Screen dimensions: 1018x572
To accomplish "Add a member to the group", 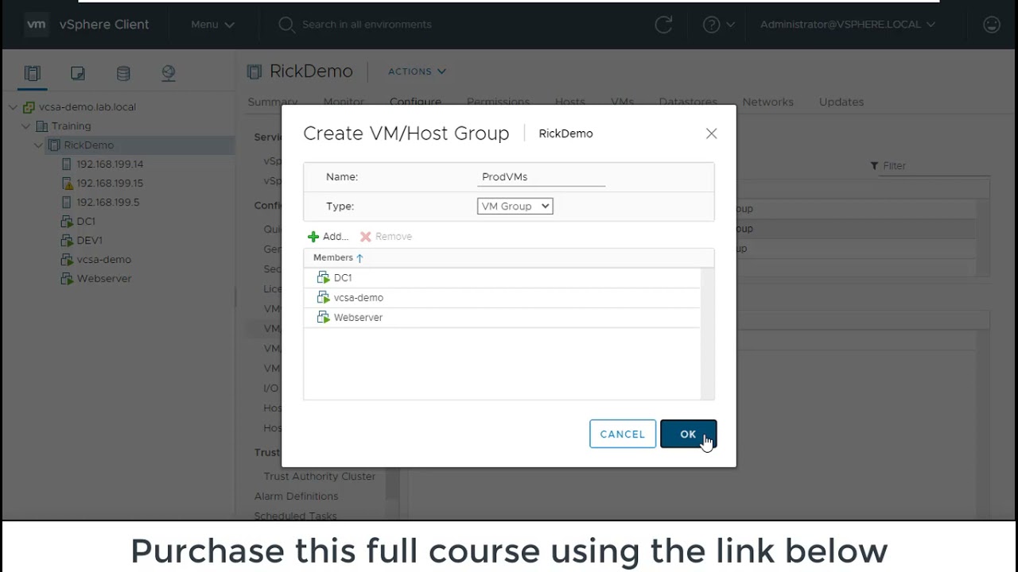I will pos(328,236).
